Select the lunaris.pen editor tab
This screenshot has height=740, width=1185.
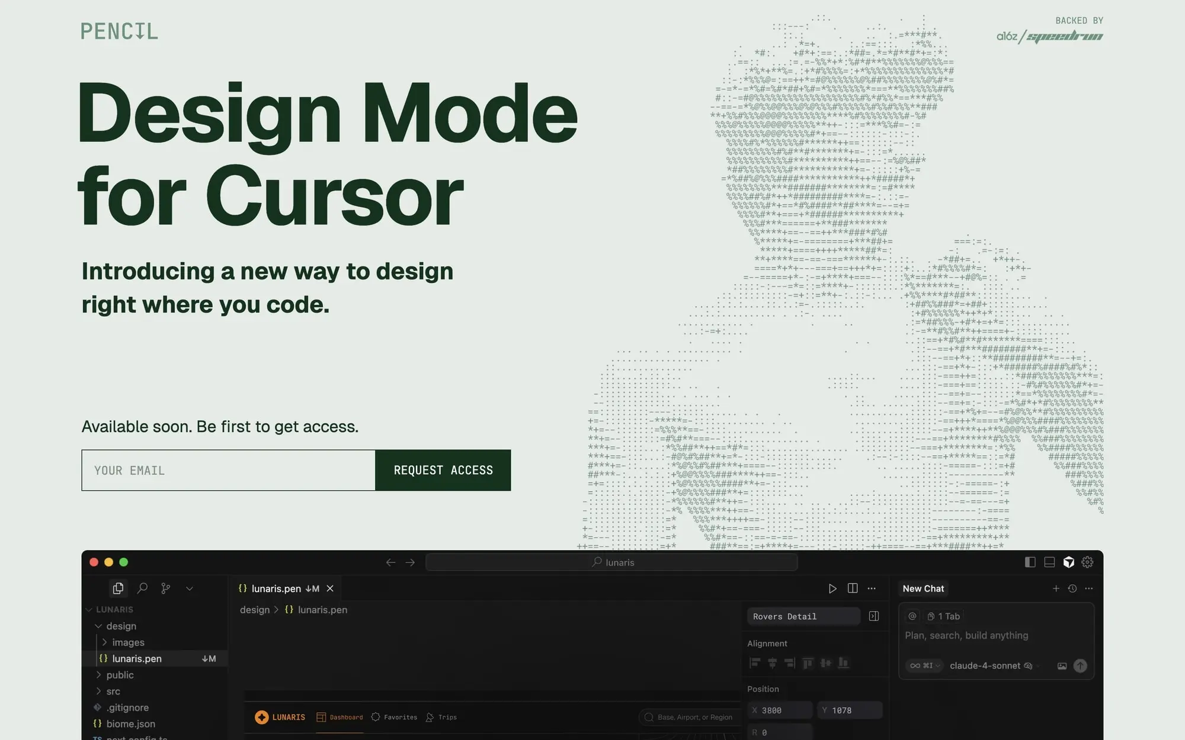[276, 588]
